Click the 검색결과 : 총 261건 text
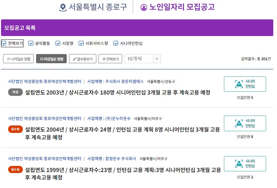Image resolution: width=277 pixels, height=188 pixels. coord(256,59)
